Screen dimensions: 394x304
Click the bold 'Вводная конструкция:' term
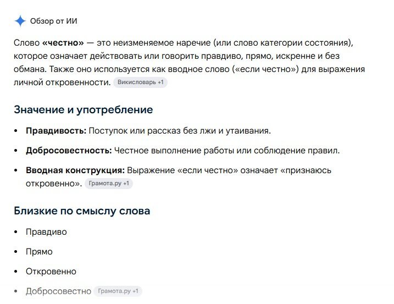[75, 170]
